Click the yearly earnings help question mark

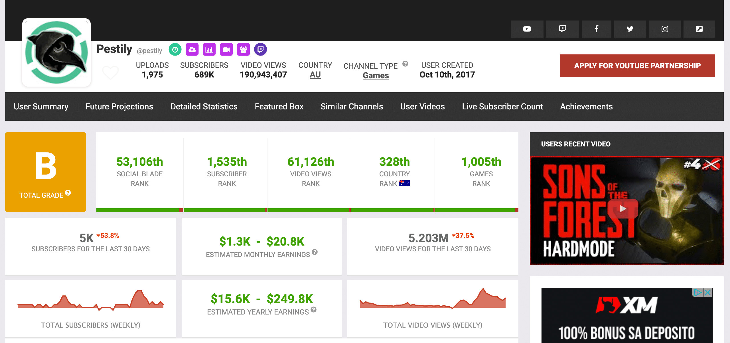click(313, 309)
